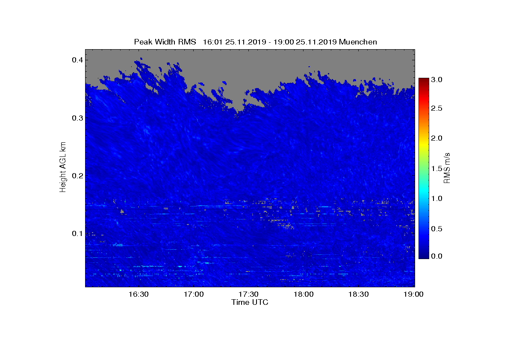
Task: Click the 0.4 height axis label
Action: pos(77,60)
